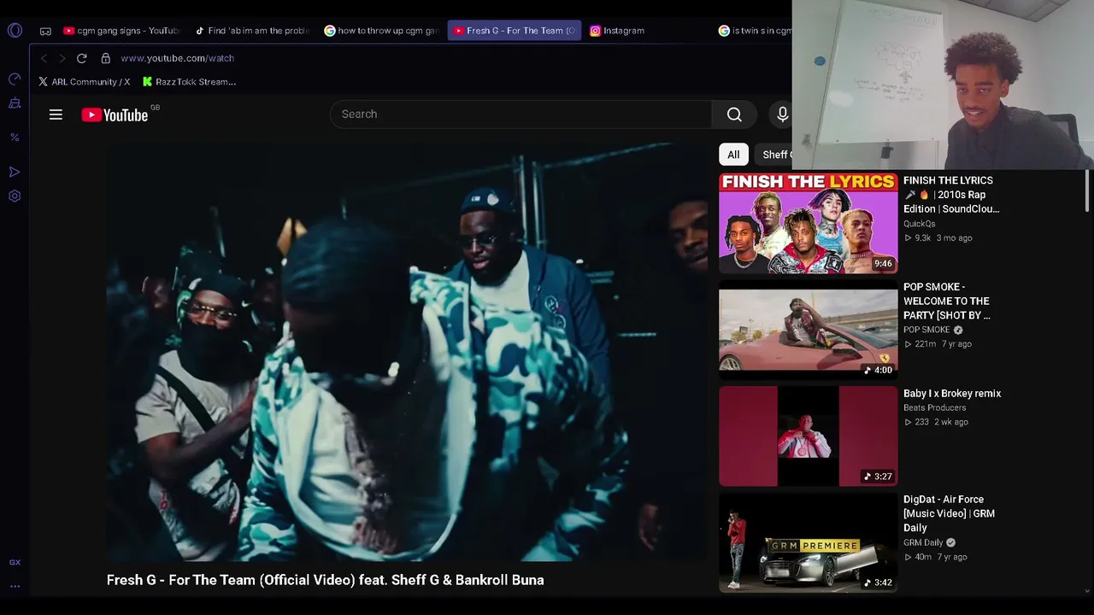
Task: Go to the YouTube home logo
Action: click(x=115, y=114)
